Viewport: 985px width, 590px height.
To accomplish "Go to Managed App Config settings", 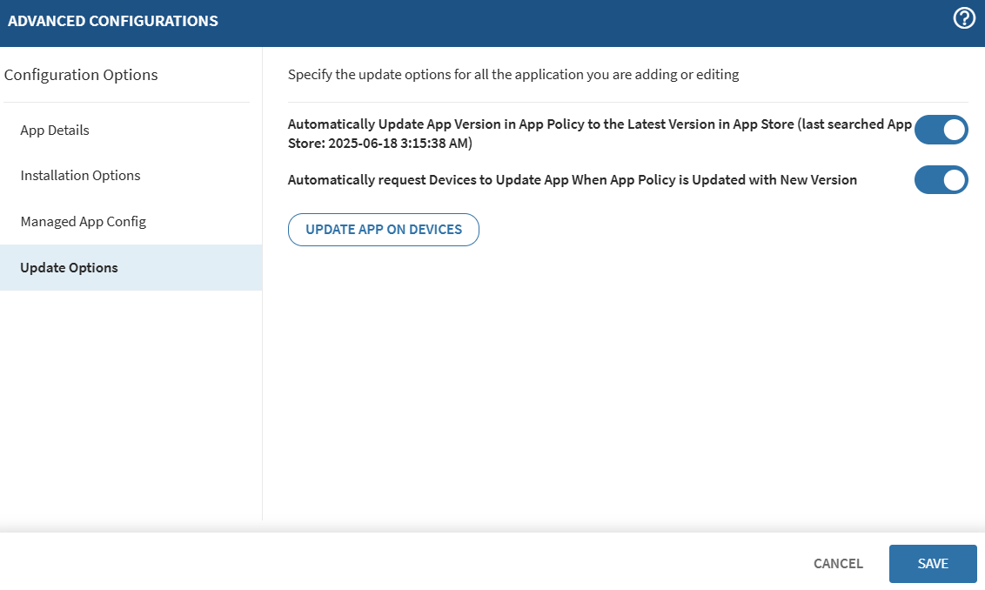I will [x=83, y=221].
